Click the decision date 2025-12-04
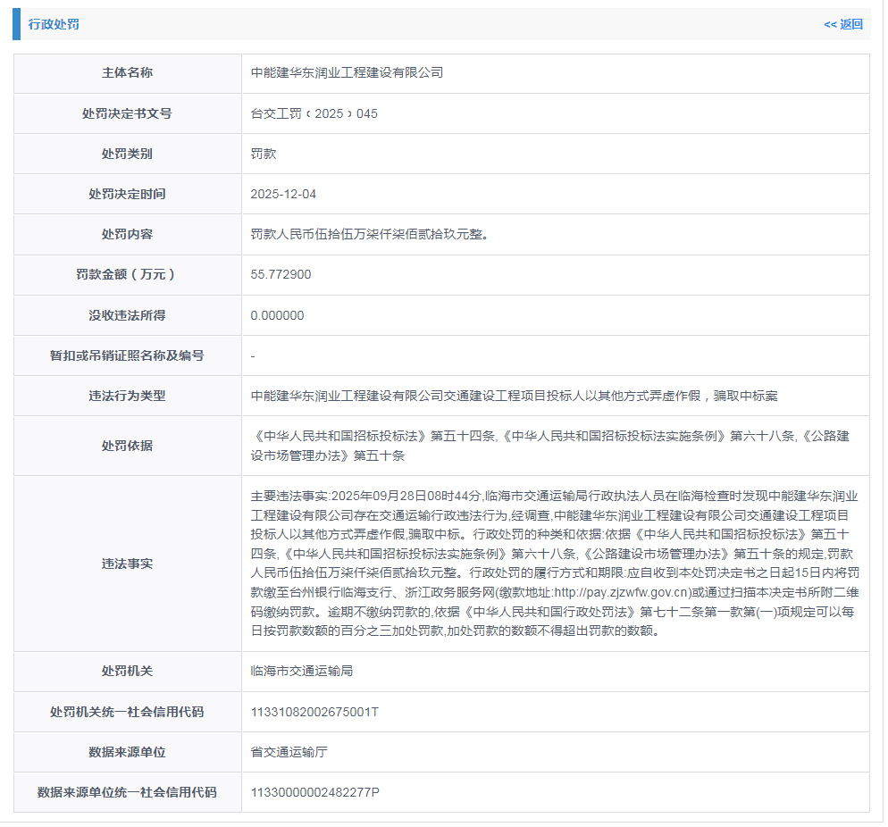This screenshot has height=827, width=888. [x=283, y=194]
